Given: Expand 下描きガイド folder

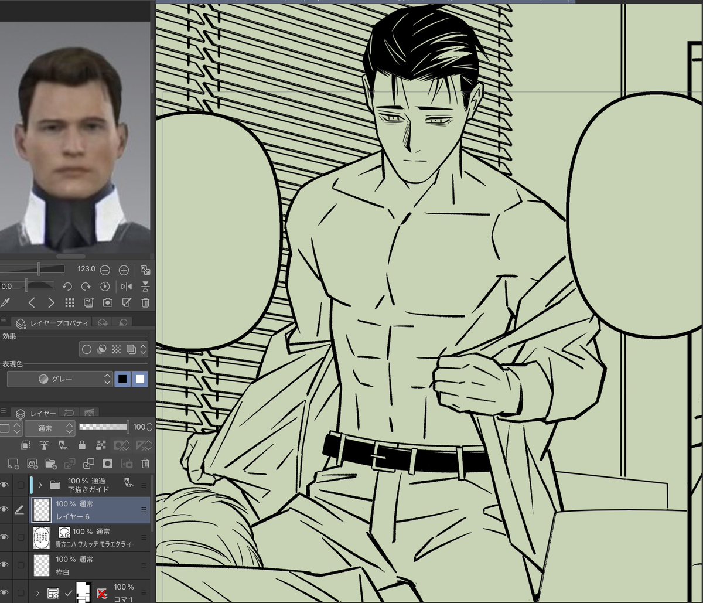Looking at the screenshot, I should pyautogui.click(x=40, y=485).
